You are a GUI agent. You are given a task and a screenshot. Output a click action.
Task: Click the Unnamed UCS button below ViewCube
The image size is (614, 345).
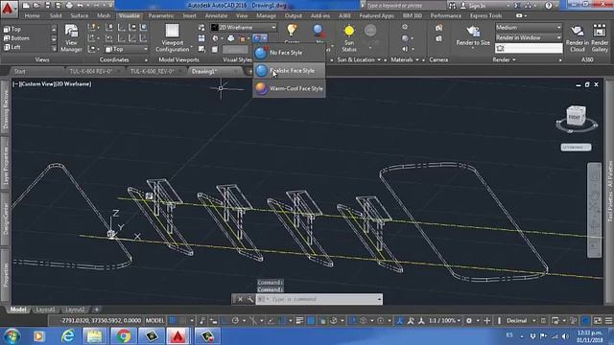(x=576, y=147)
